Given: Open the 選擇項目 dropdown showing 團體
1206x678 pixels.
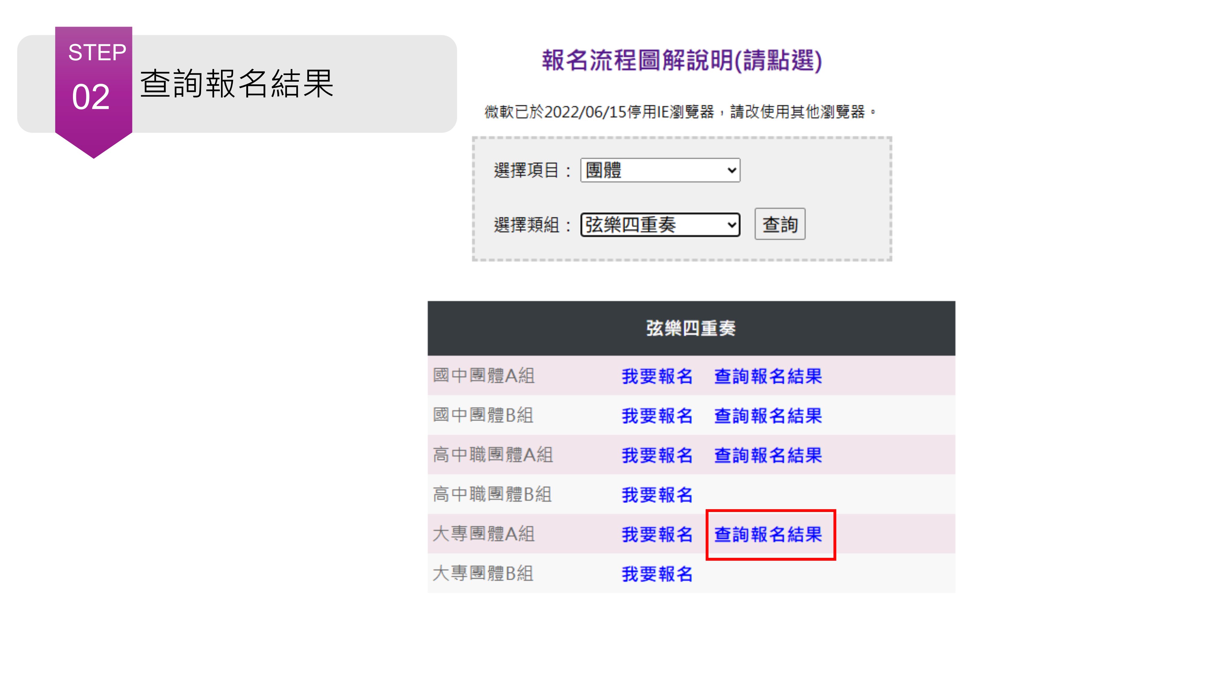Looking at the screenshot, I should click(660, 170).
